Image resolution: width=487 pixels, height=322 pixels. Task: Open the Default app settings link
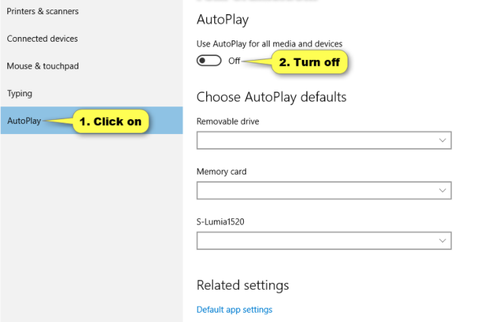234,310
